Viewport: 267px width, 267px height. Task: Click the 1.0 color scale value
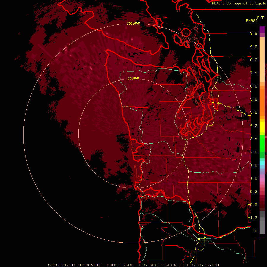(x=254, y=178)
